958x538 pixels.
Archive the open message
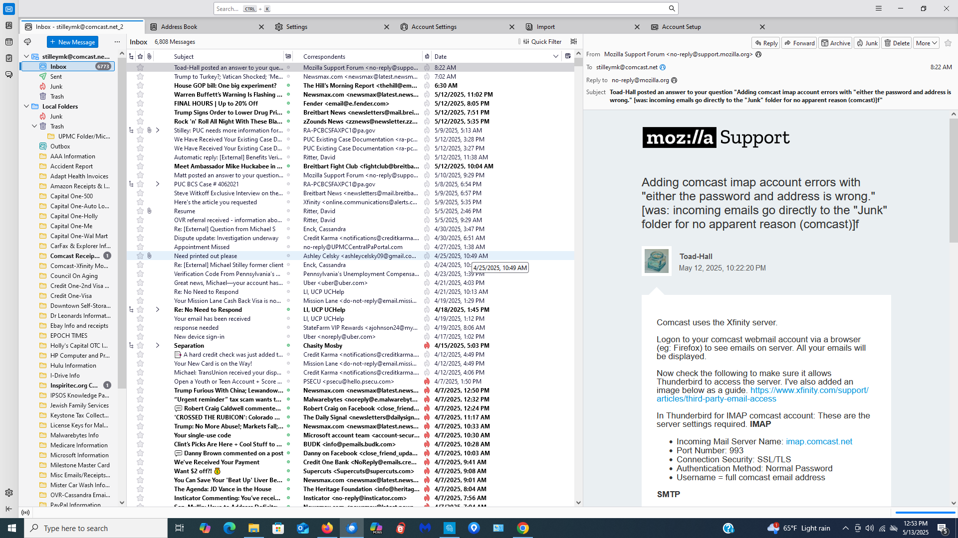pos(836,43)
